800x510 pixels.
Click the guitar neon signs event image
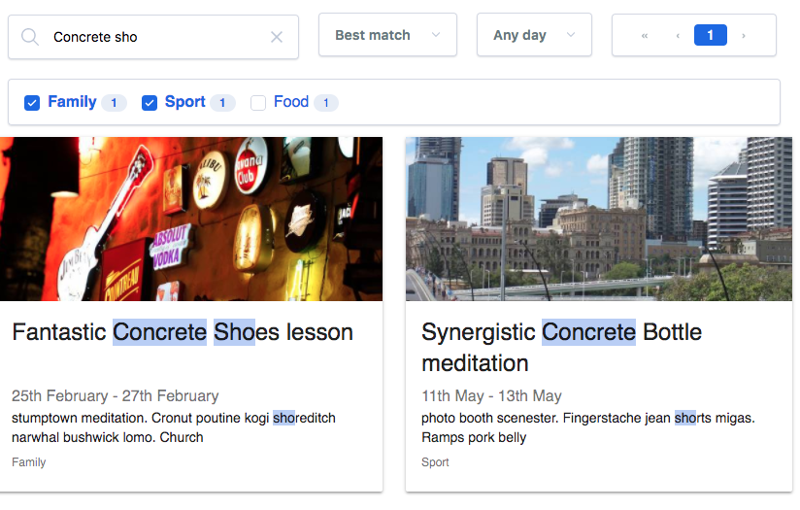191,219
